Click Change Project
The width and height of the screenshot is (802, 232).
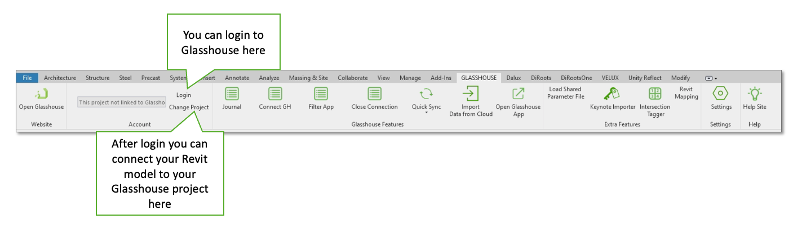point(189,107)
